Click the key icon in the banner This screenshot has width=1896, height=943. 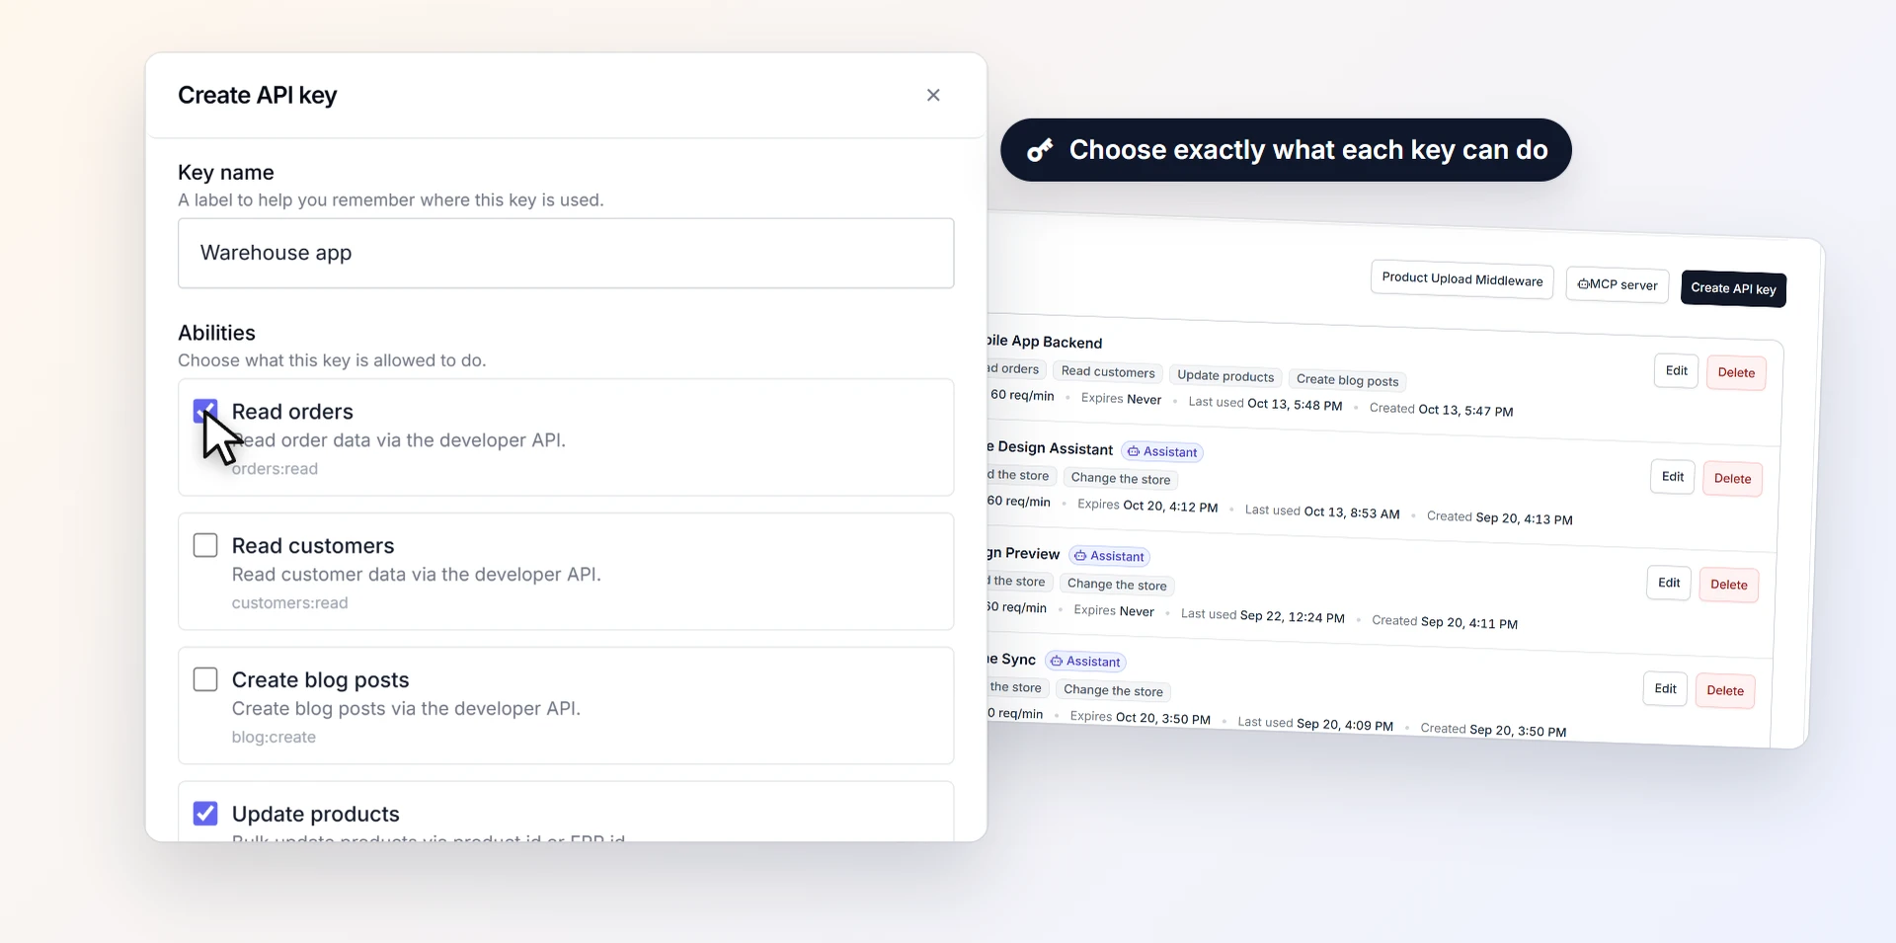1040,150
